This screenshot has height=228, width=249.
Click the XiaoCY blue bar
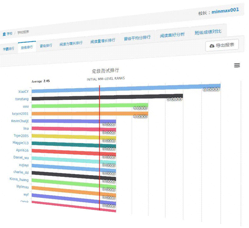[126, 88]
